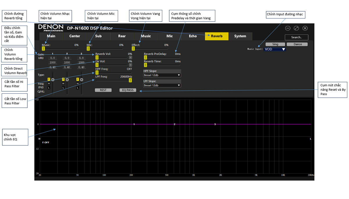Open the Echo tab

(x=193, y=36)
